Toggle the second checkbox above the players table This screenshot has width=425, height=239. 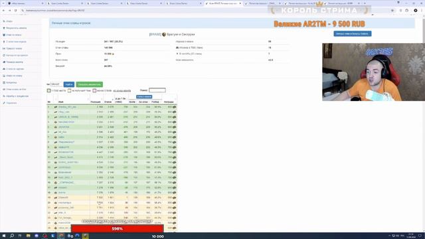(69, 90)
